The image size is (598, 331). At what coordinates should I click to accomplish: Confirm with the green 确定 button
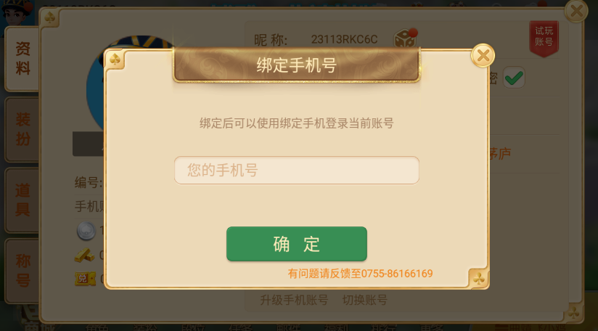(297, 244)
